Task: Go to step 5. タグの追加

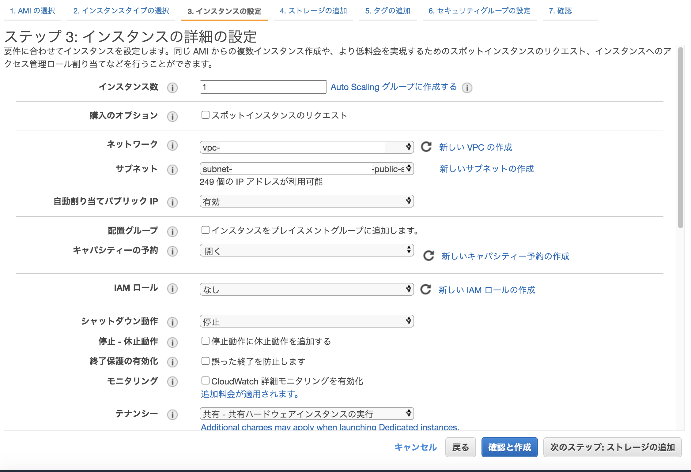Action: pos(388,11)
